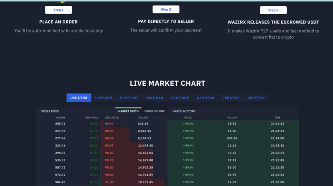Click the Pay Directly To Seller heading

[166, 22]
